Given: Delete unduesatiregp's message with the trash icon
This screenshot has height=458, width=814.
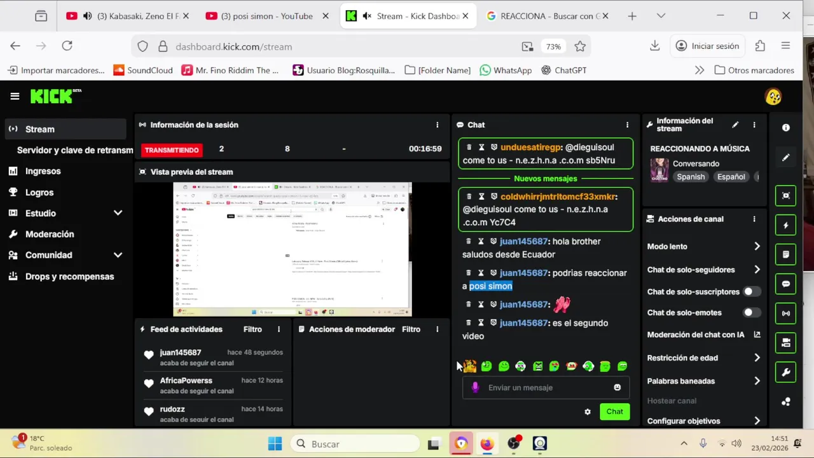Looking at the screenshot, I should (x=469, y=147).
